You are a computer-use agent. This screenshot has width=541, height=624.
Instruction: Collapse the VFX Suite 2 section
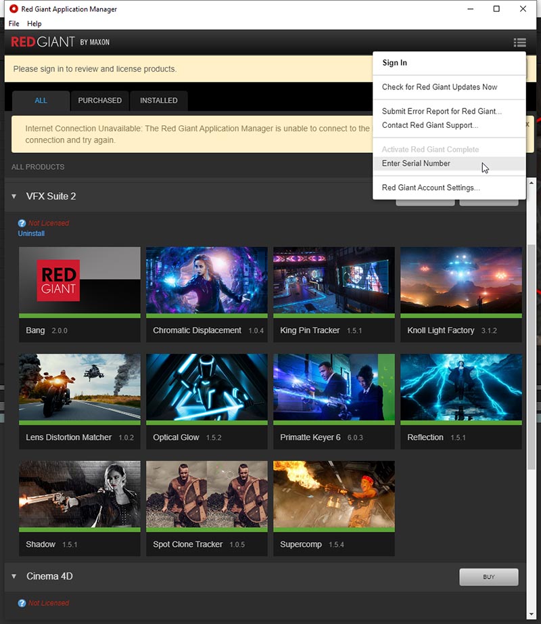coord(14,196)
